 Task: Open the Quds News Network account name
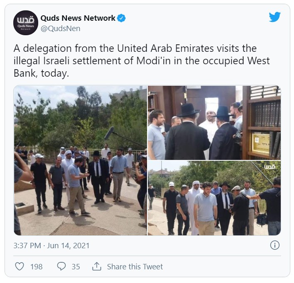tap(78, 18)
